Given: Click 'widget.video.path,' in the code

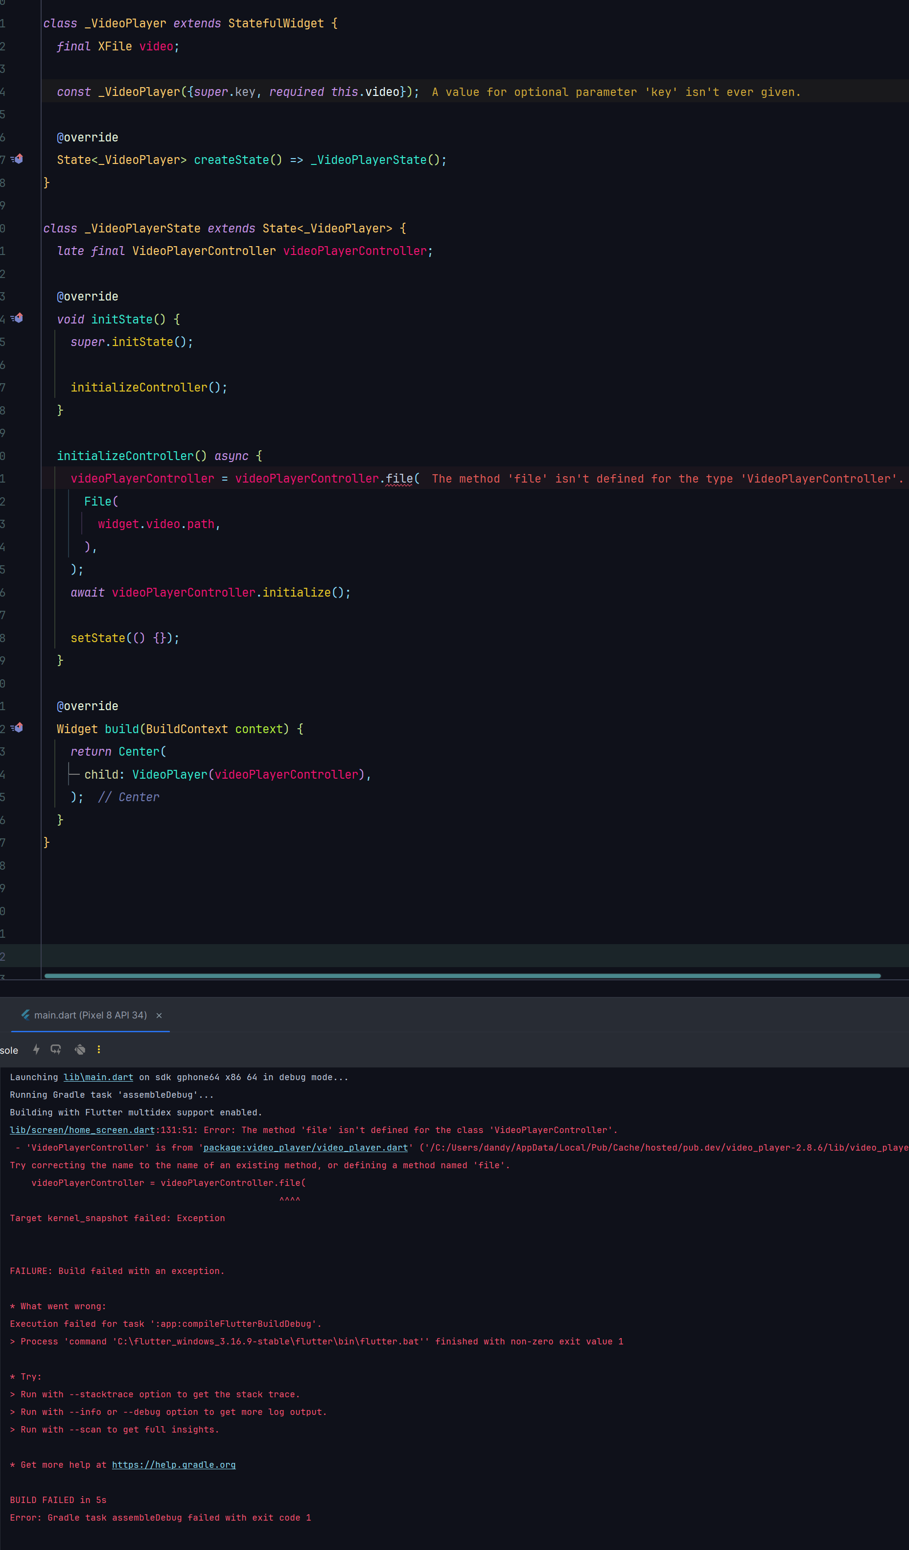Looking at the screenshot, I should click(159, 524).
